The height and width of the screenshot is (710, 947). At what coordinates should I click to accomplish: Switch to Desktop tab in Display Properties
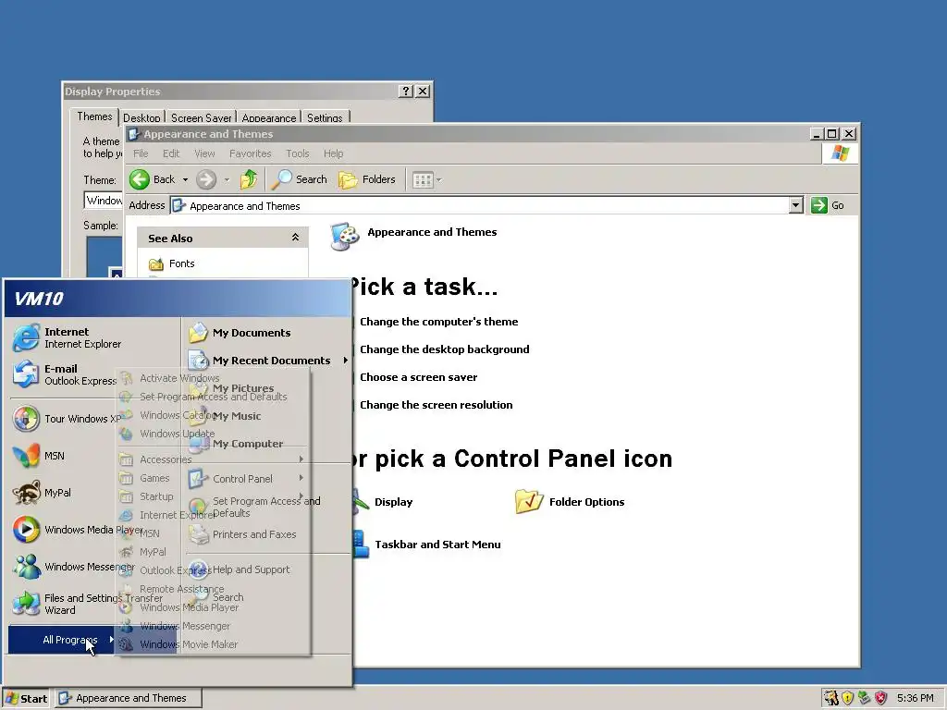click(141, 117)
